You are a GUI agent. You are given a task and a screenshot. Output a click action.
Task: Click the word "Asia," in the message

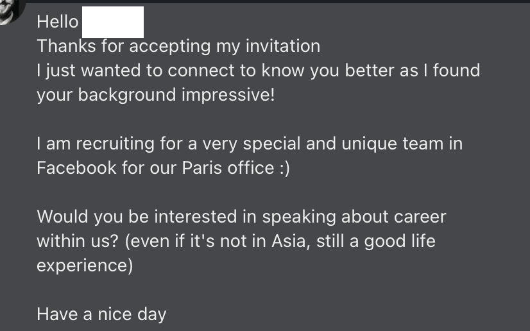[291, 241]
